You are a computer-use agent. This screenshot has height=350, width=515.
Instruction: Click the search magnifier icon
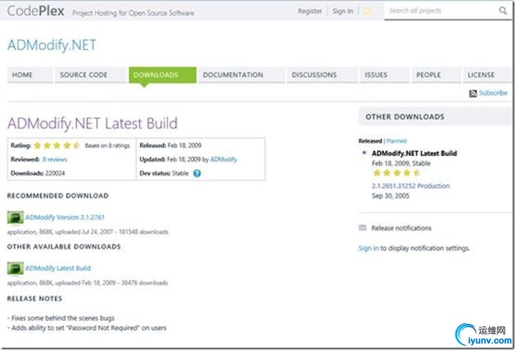[502, 10]
